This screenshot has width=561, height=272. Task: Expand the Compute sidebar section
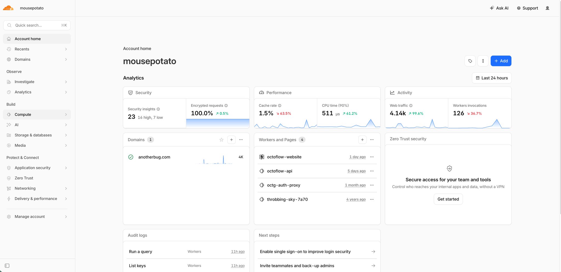(x=37, y=114)
